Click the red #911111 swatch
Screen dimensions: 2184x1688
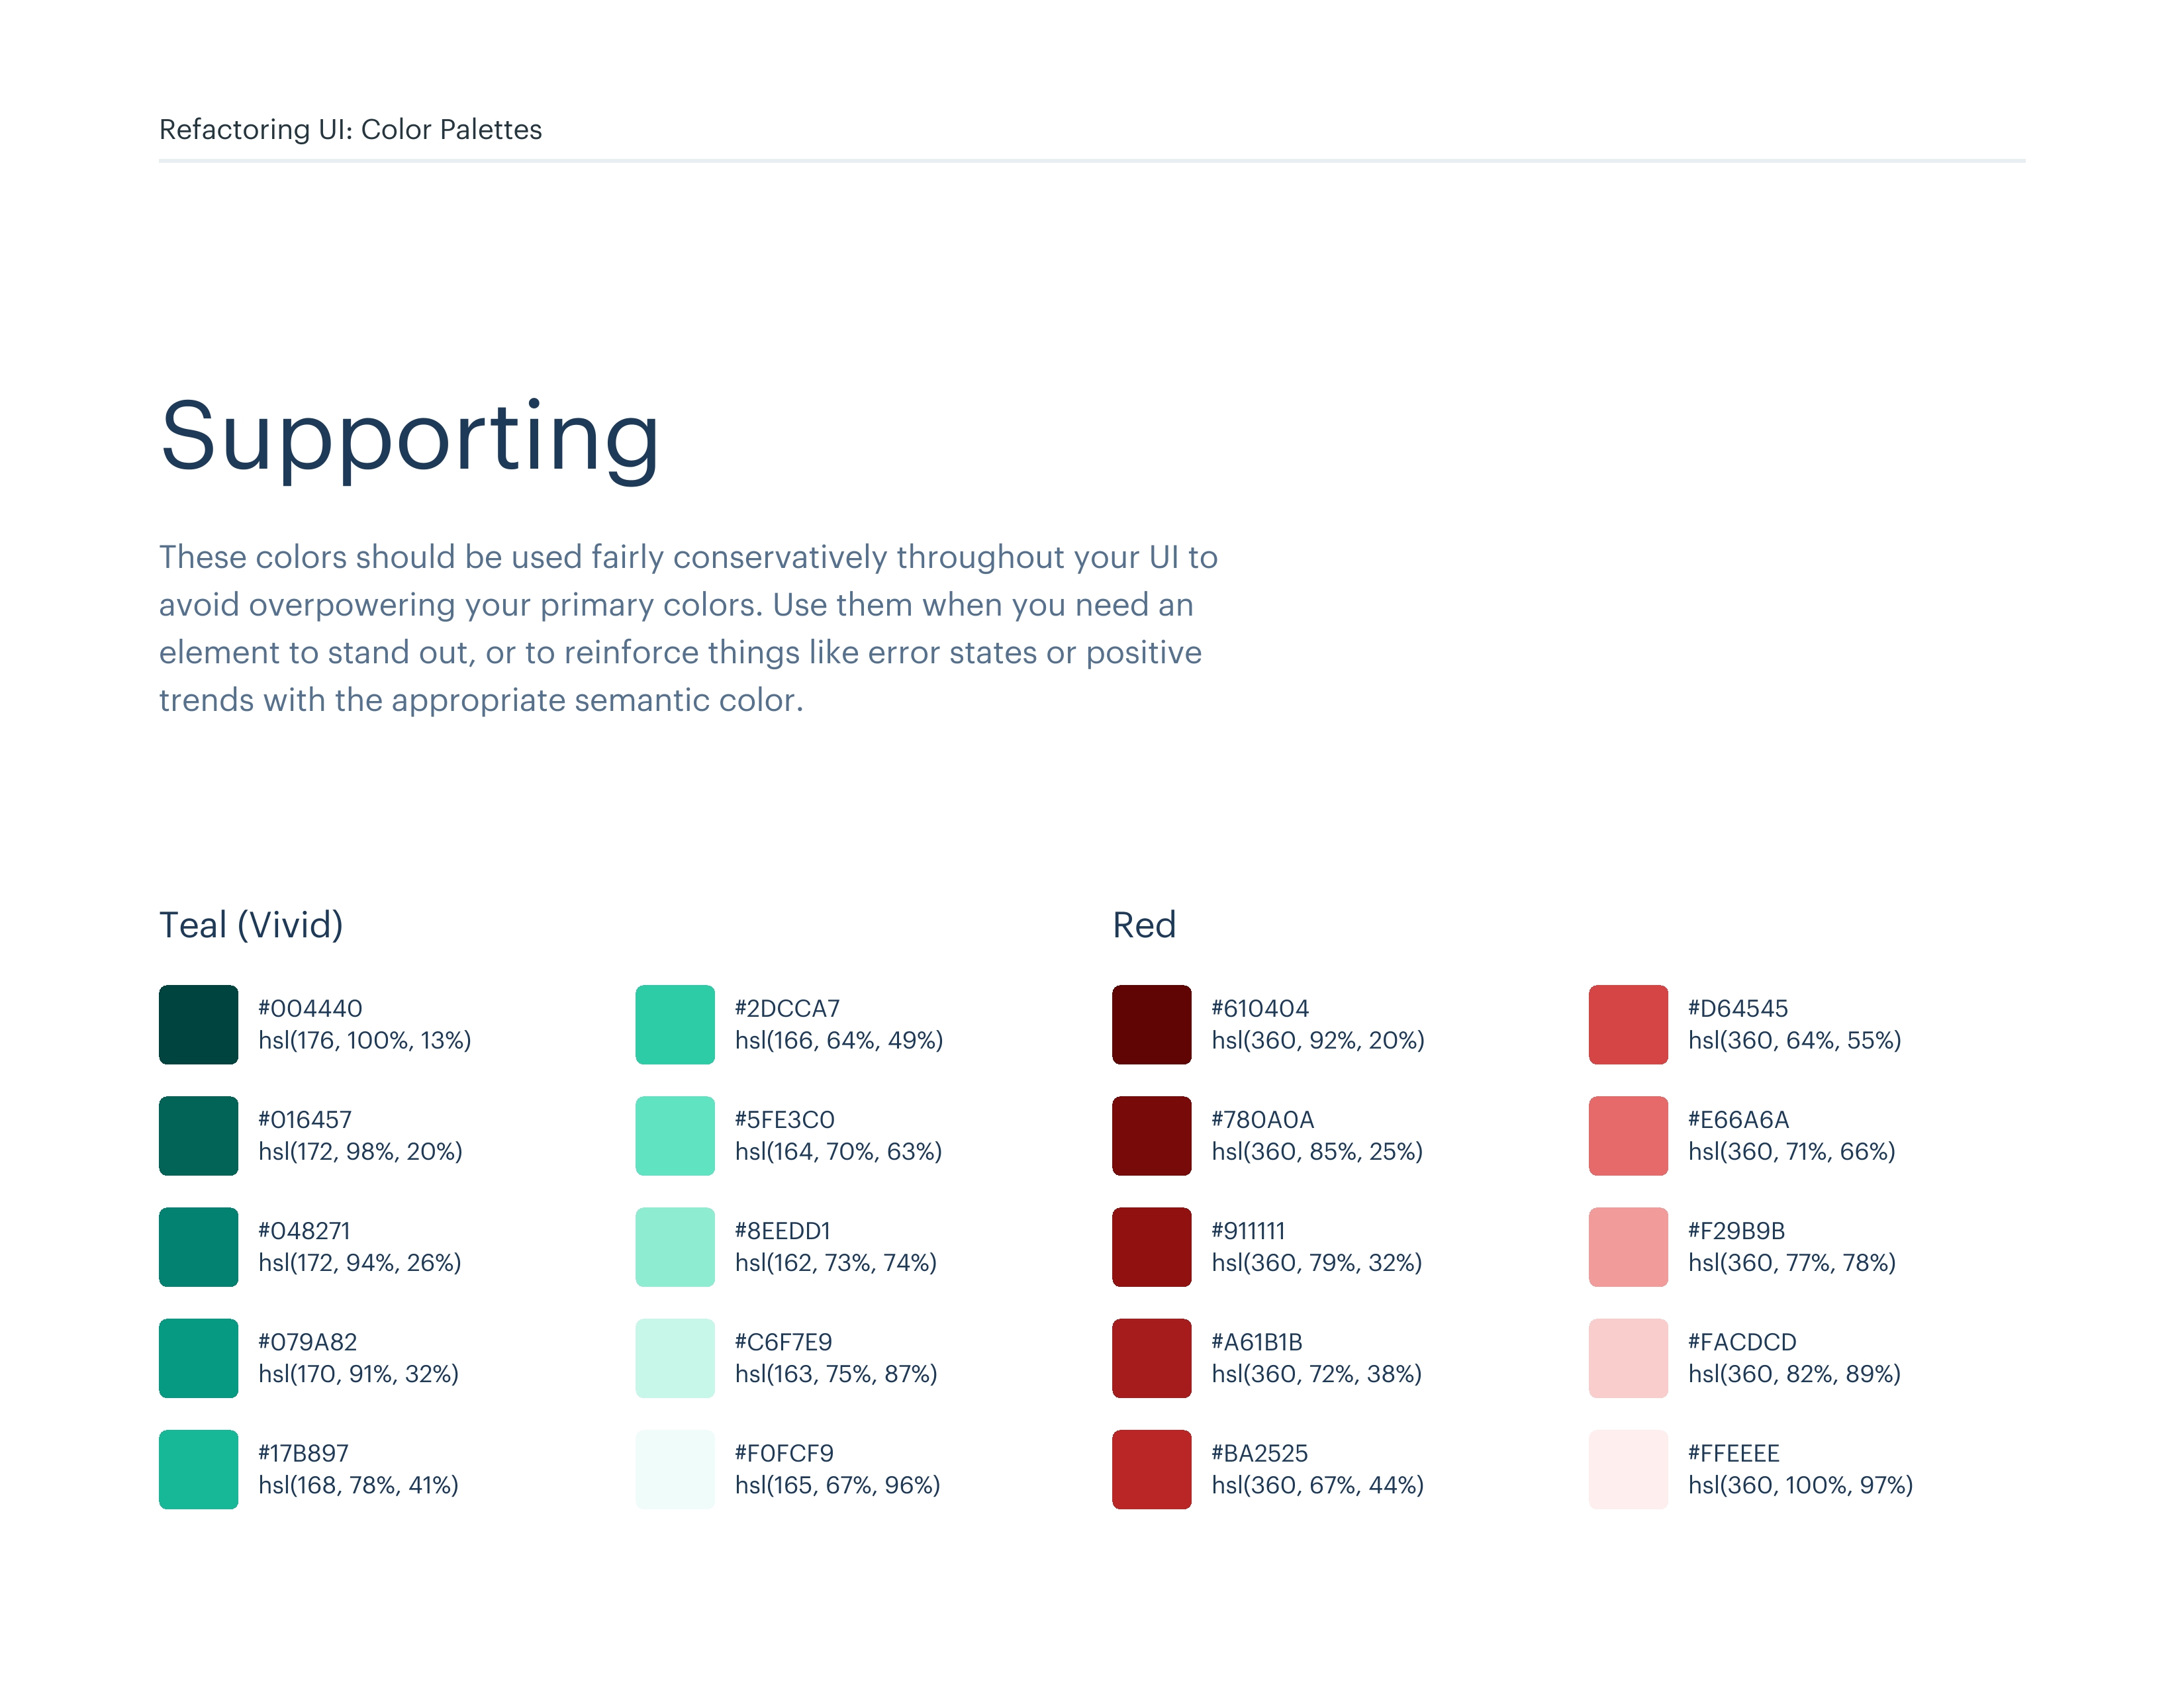1151,1246
